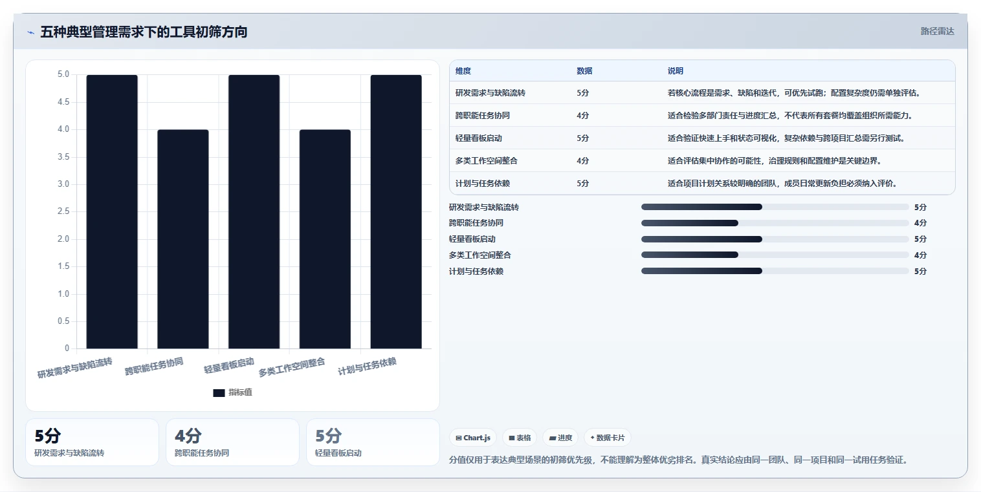Click the 跨职能任务协同 progress bar
The width and height of the screenshot is (981, 492).
pos(775,223)
